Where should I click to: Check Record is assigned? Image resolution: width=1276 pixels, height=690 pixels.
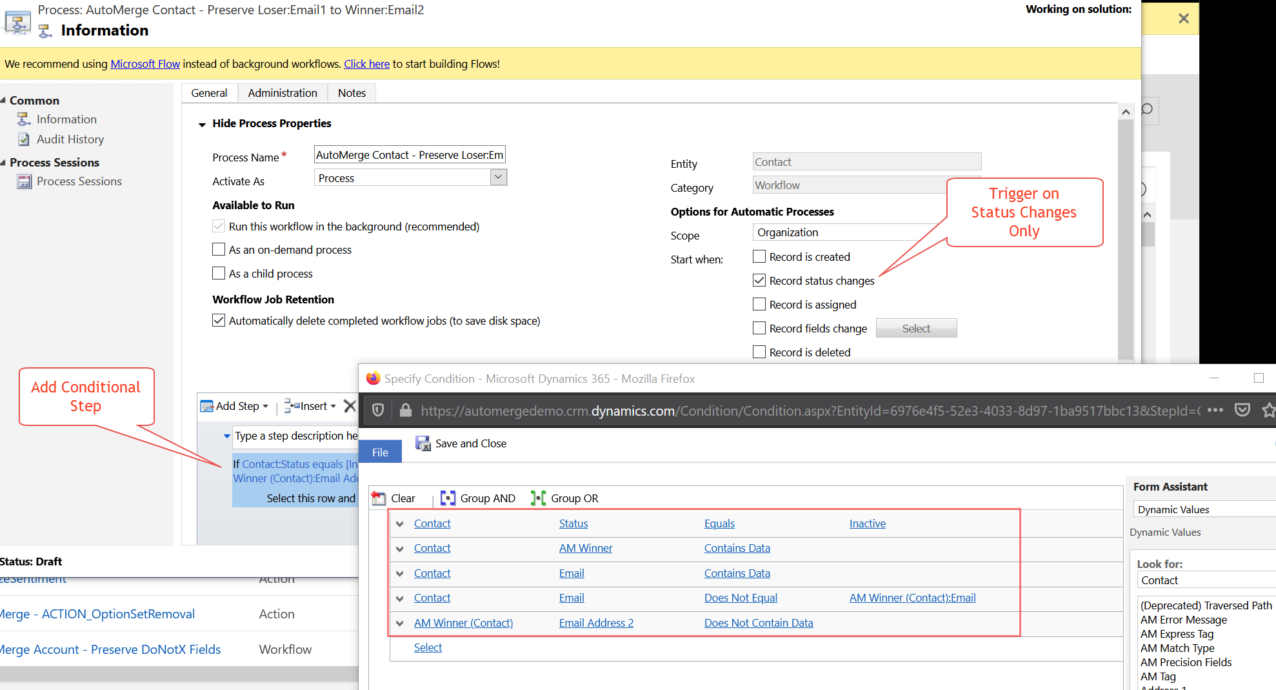[x=759, y=305]
